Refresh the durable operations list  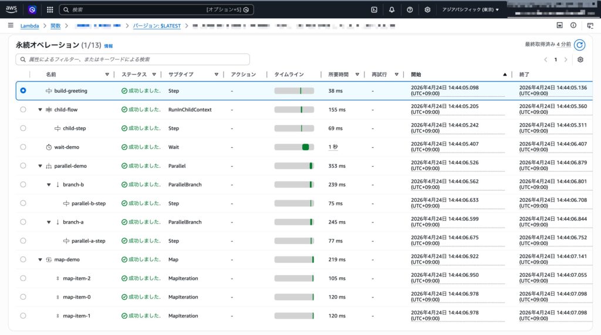click(x=579, y=45)
